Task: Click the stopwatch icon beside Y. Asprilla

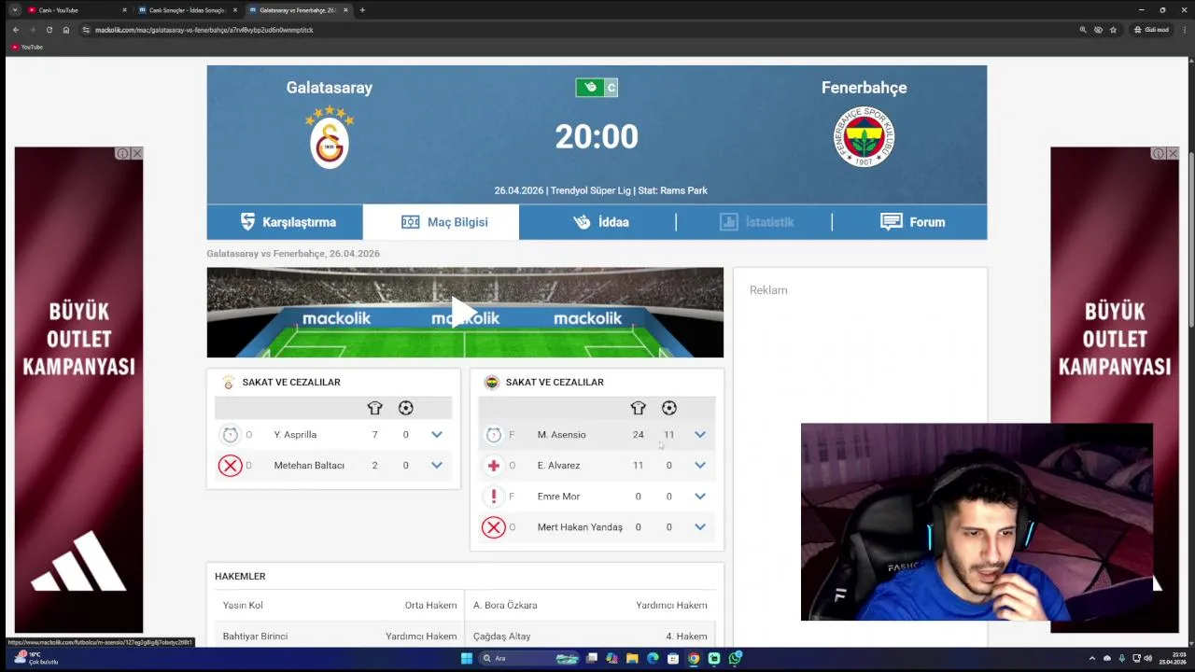Action: click(230, 435)
